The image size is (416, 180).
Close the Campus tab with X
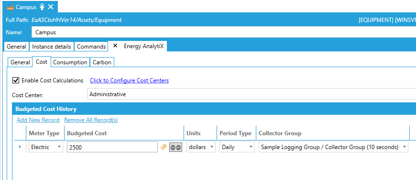click(51, 7)
